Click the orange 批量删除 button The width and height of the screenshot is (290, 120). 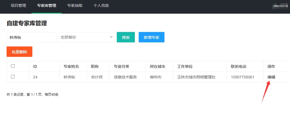pos(19,52)
